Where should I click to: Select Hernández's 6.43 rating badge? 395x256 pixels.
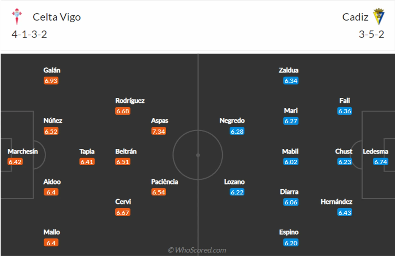[345, 213]
